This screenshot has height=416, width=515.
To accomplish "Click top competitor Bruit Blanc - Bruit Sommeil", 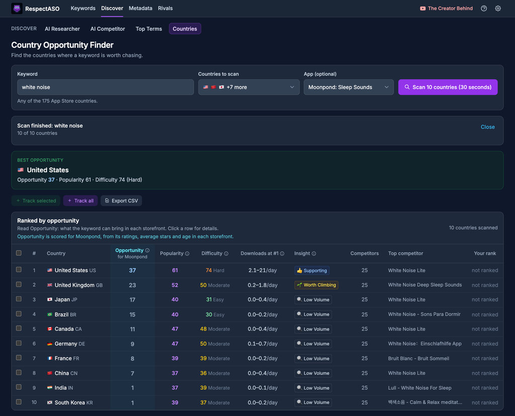I will [418, 359].
